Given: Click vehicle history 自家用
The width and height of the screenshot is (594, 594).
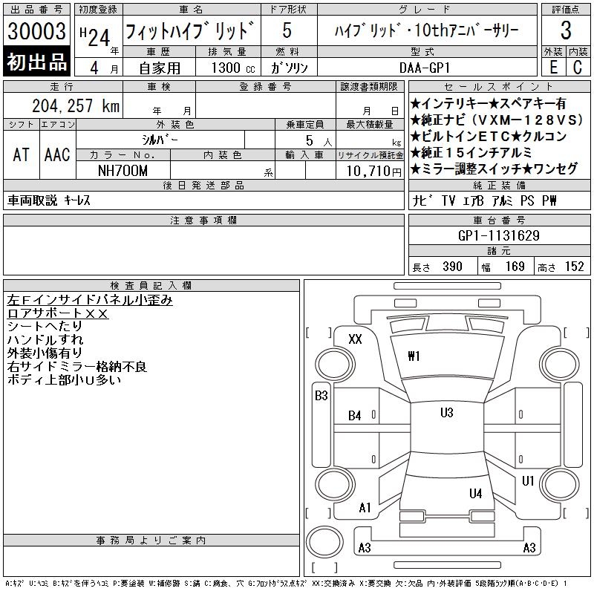Looking at the screenshot, I should point(160,68).
